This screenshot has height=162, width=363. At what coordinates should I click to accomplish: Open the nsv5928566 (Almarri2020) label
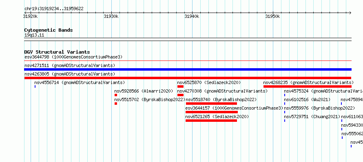[x=144, y=91]
